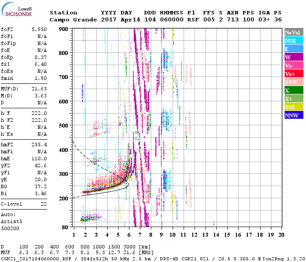306x262 pixels.
Task: Click the hmF2 value 255.4
Action: [x=39, y=145]
